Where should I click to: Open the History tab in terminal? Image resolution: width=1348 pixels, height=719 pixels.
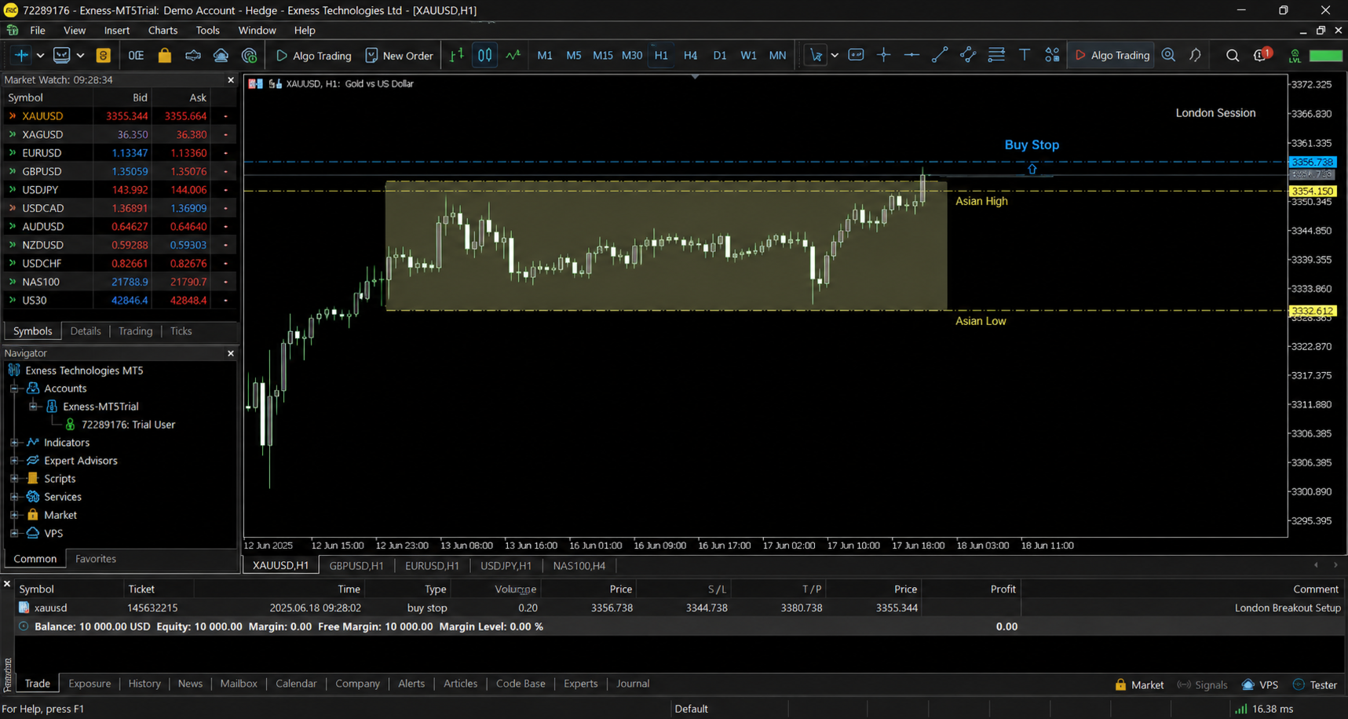pos(144,684)
